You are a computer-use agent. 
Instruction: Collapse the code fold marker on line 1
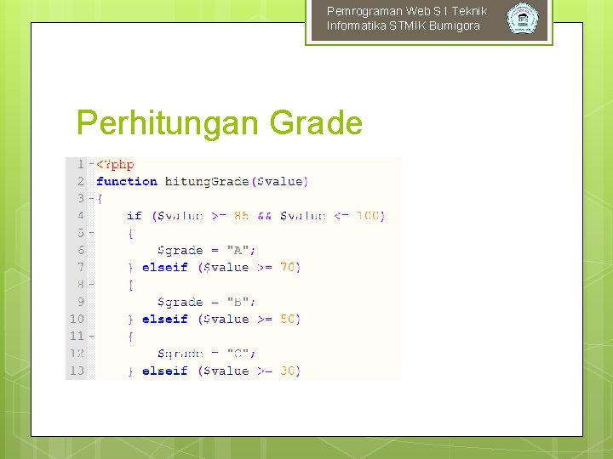click(91, 164)
